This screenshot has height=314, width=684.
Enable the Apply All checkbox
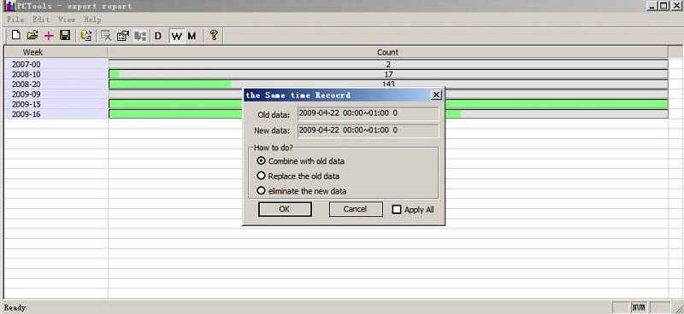[x=397, y=210]
